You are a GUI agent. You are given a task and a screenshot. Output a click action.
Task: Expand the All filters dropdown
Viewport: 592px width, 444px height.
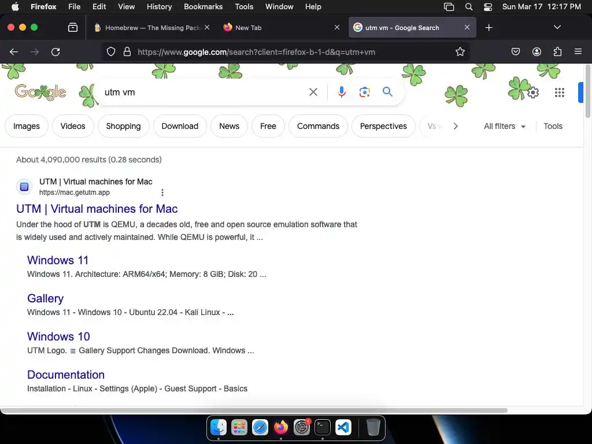click(504, 126)
